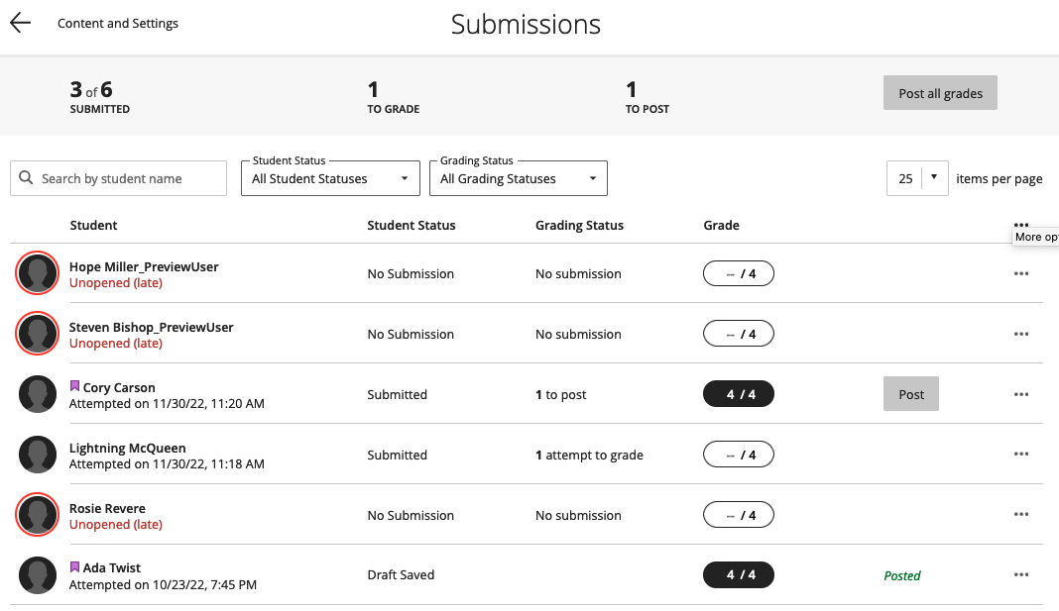
Task: Open more options menu for Cory Carson
Action: 1021,395
